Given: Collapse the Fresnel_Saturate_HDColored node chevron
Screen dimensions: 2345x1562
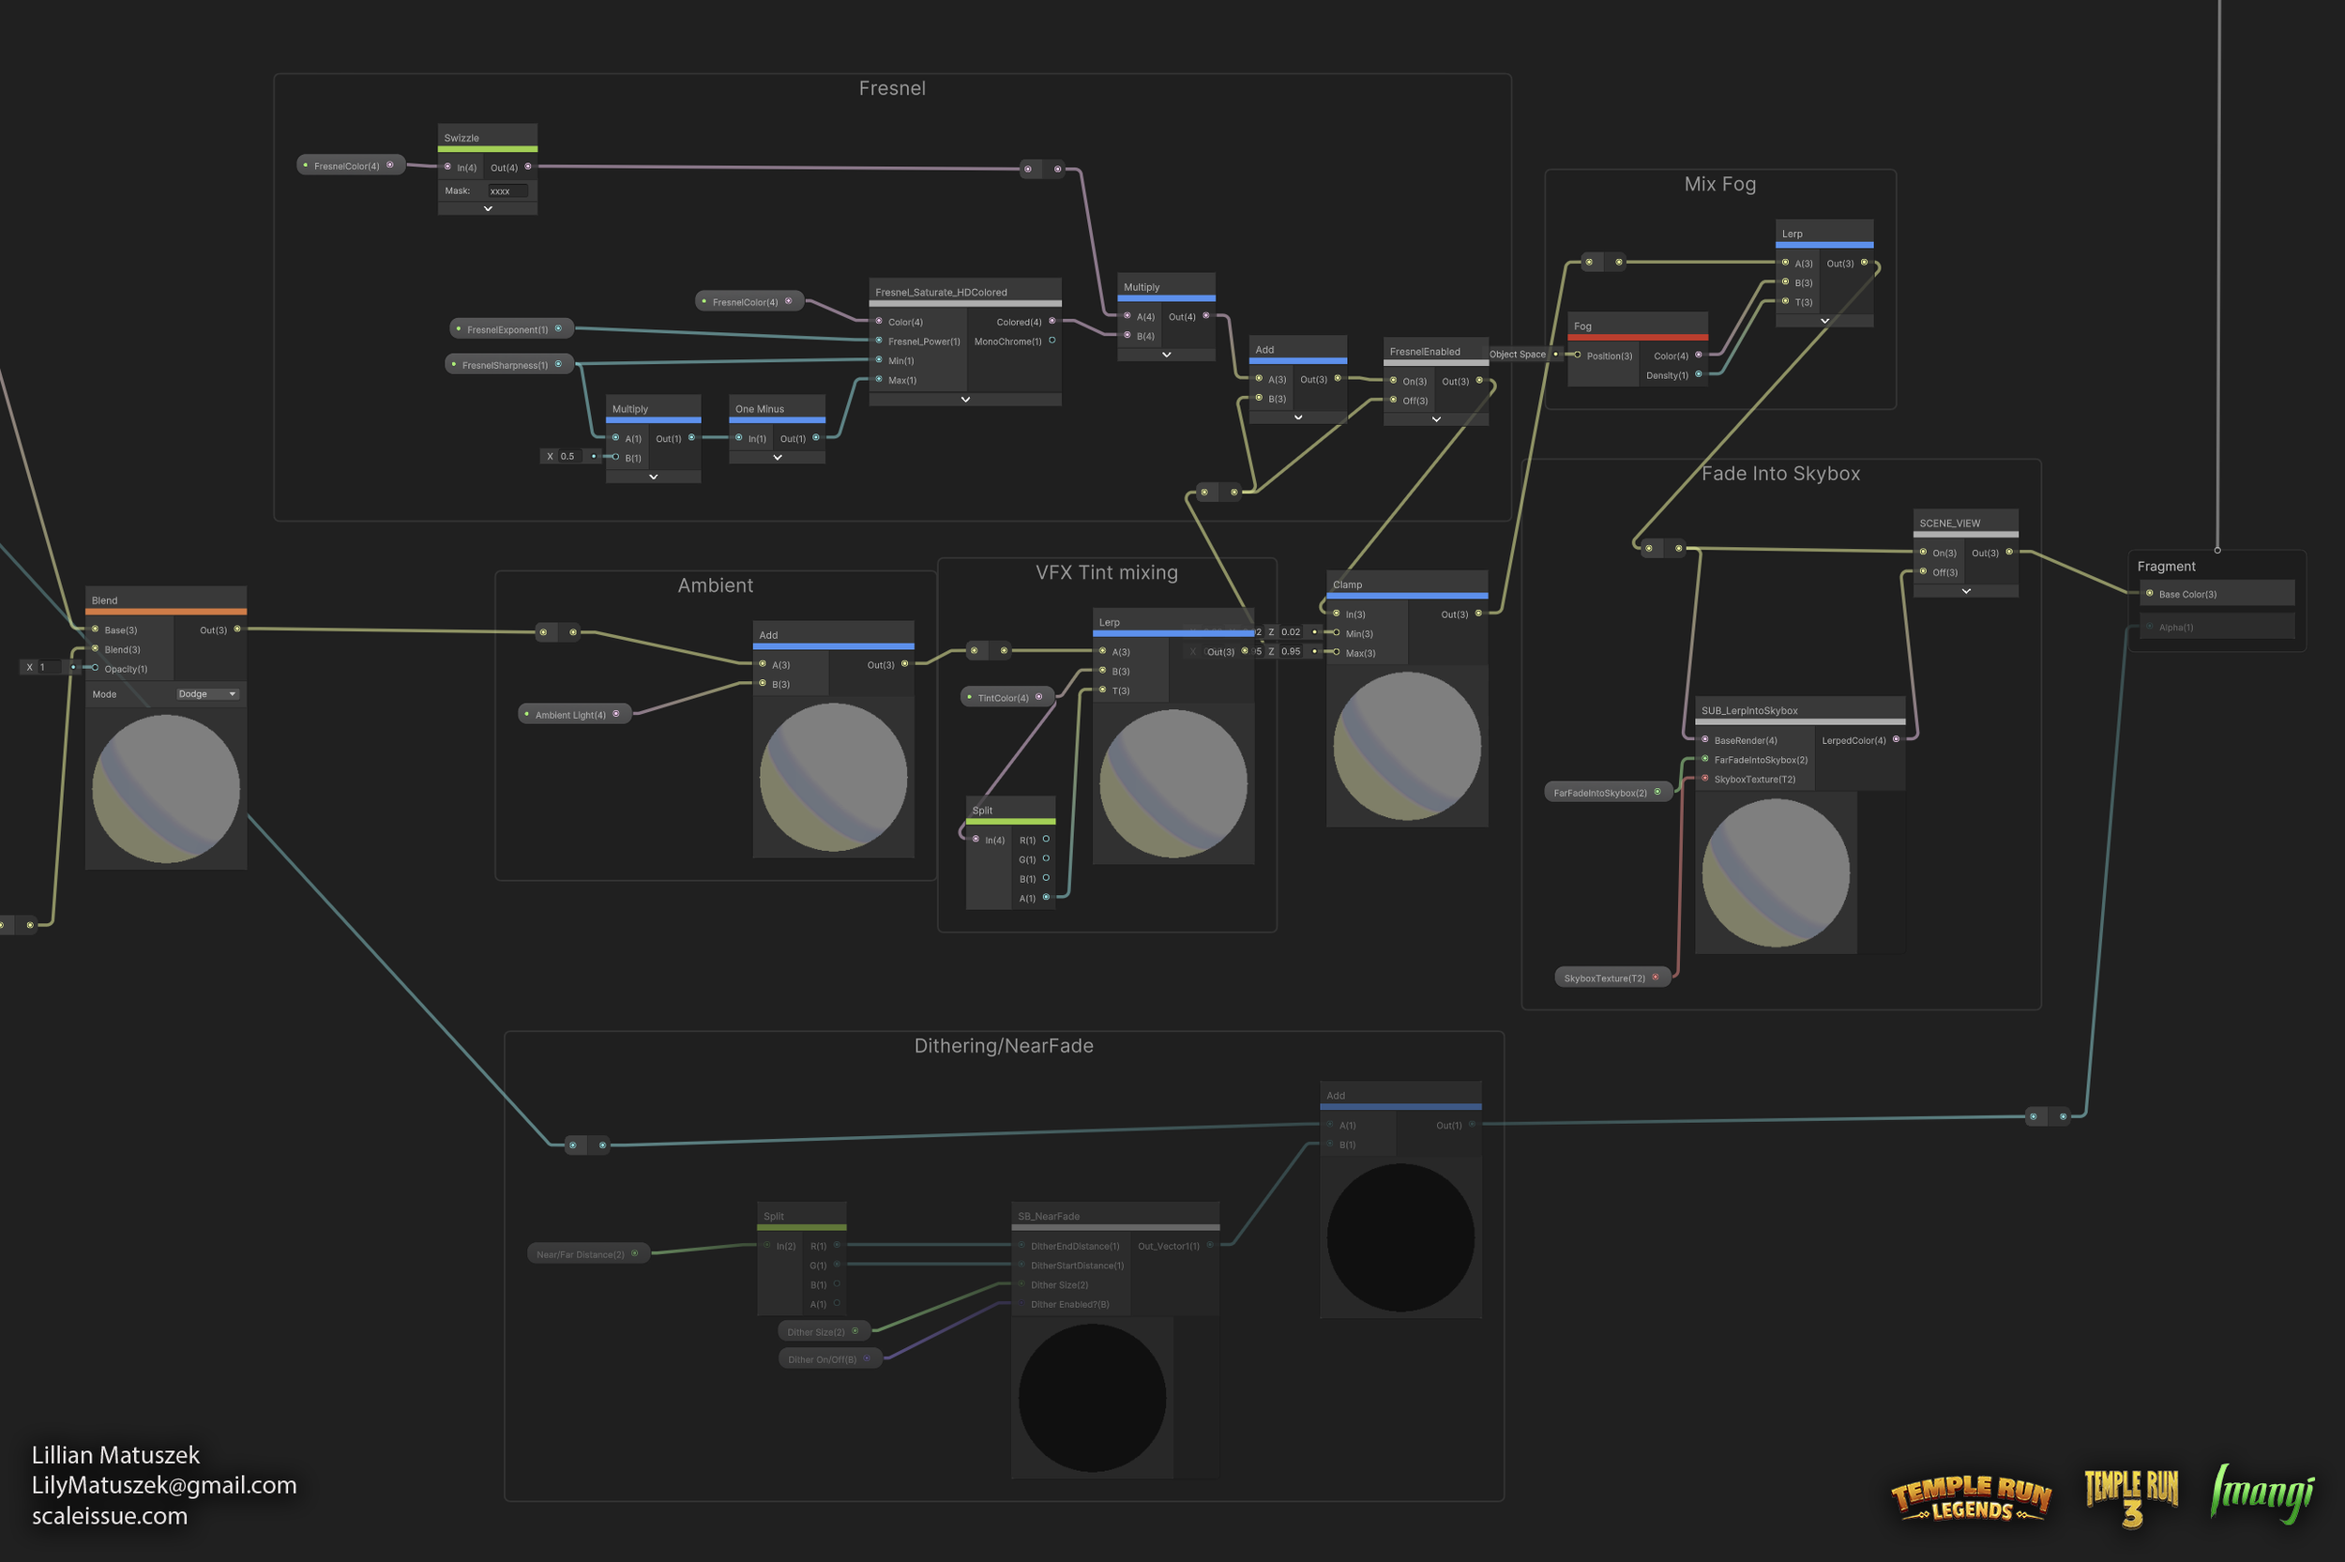Looking at the screenshot, I should [965, 399].
